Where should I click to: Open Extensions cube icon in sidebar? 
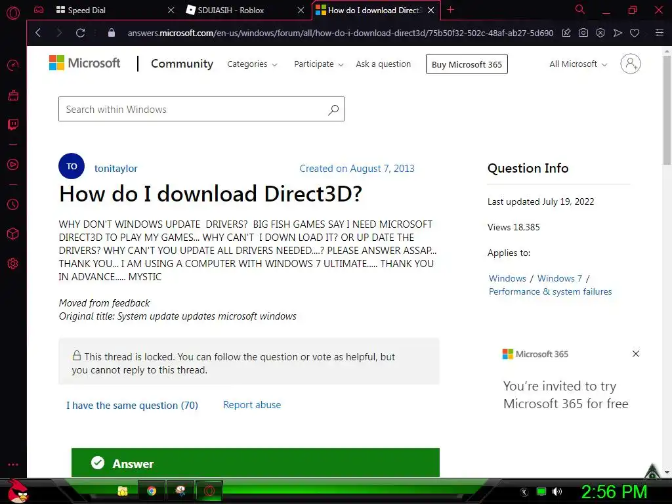click(x=13, y=234)
